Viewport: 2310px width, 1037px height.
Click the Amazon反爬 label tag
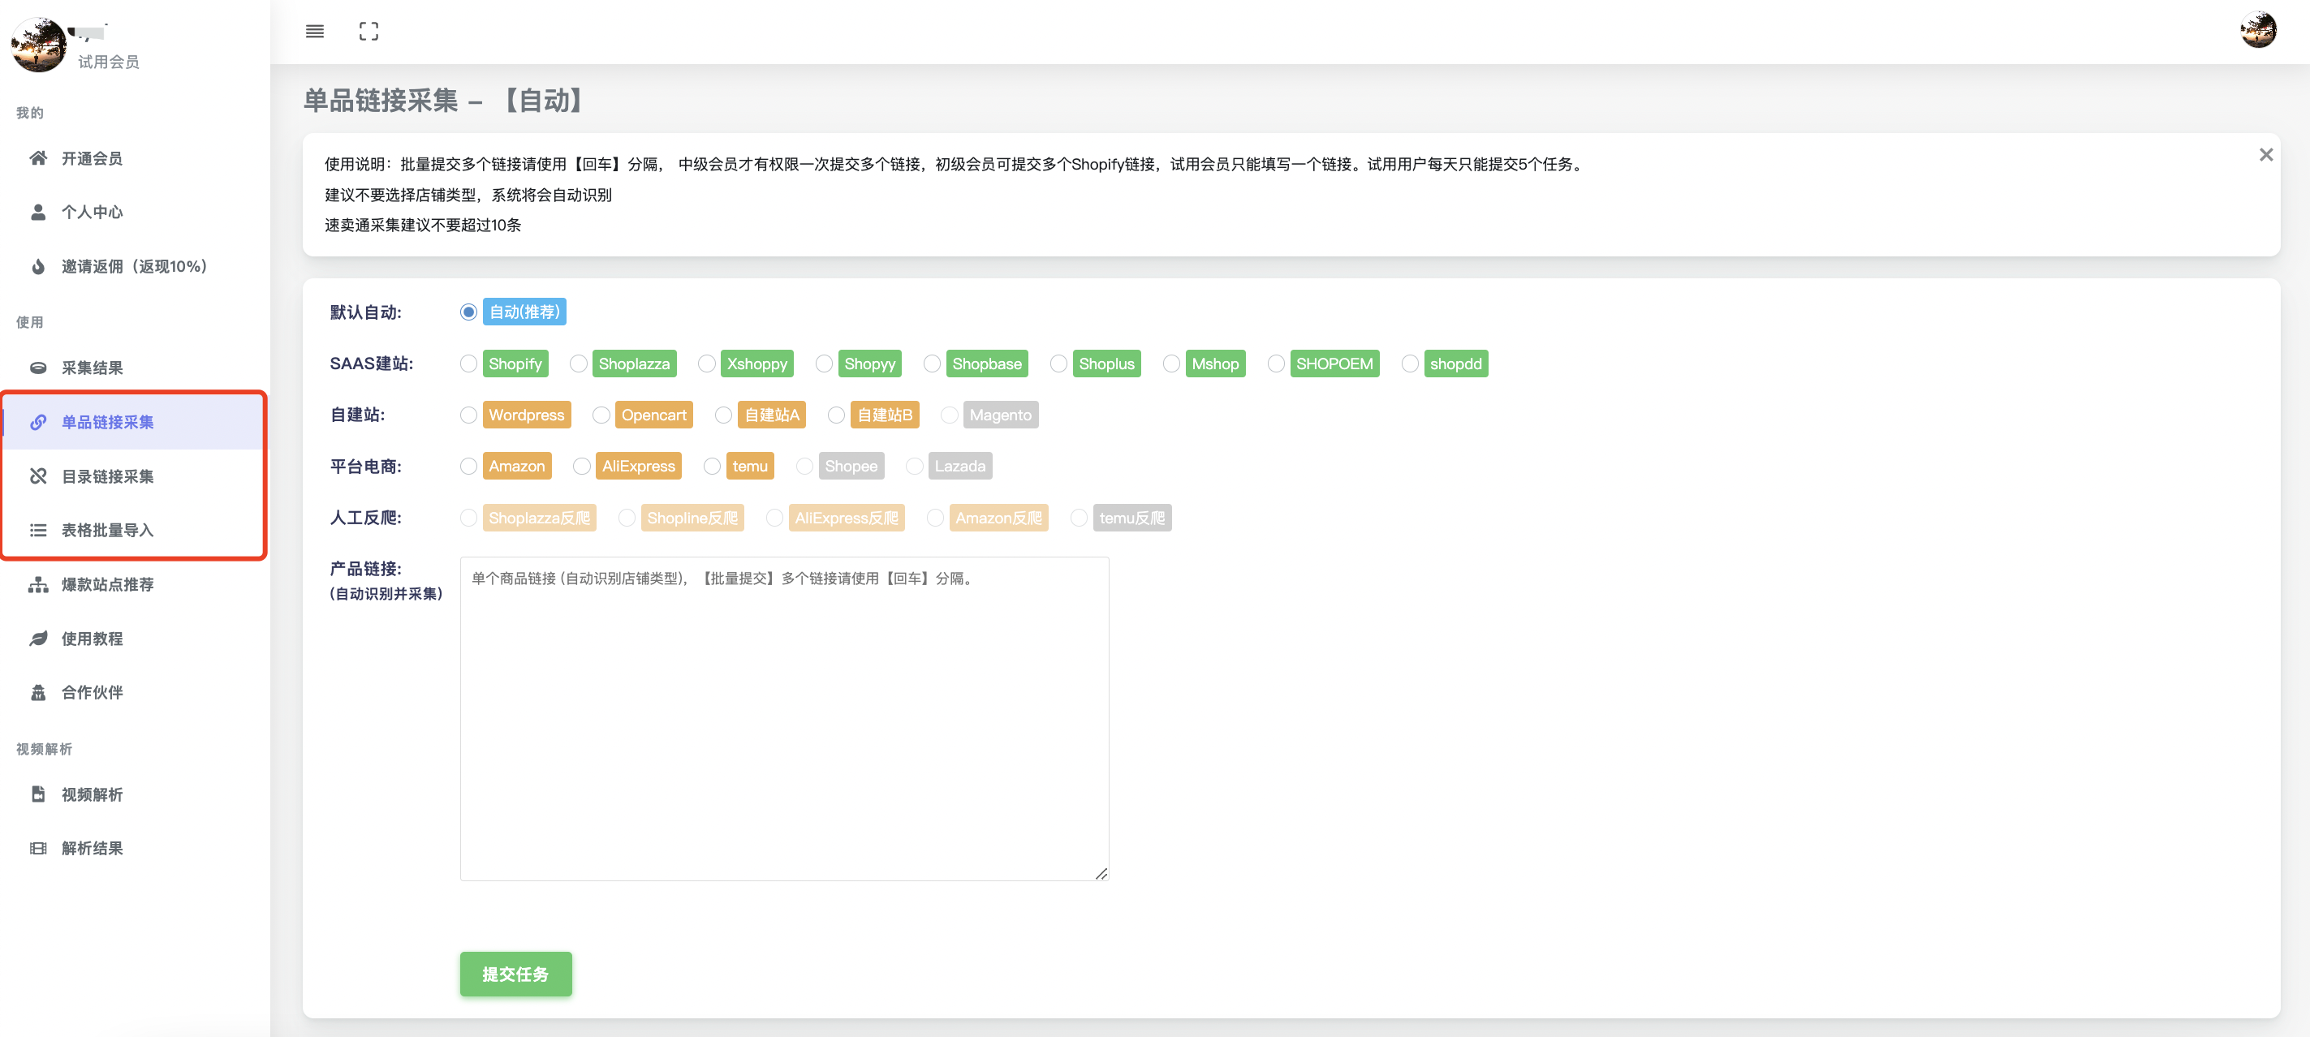pos(998,518)
